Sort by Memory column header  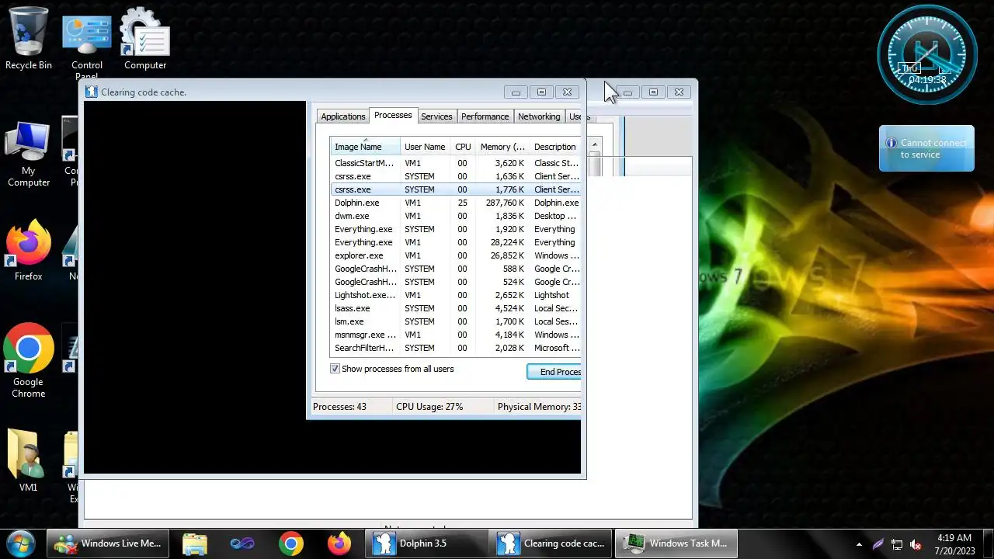(502, 146)
